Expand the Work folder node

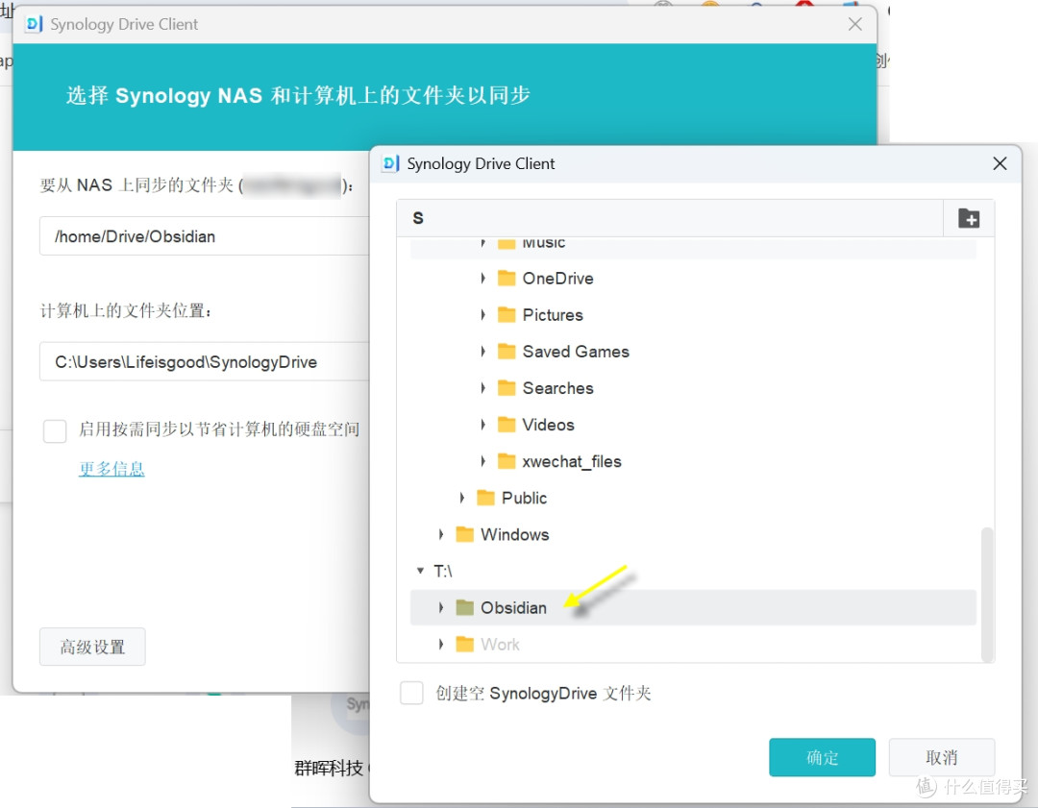(441, 645)
